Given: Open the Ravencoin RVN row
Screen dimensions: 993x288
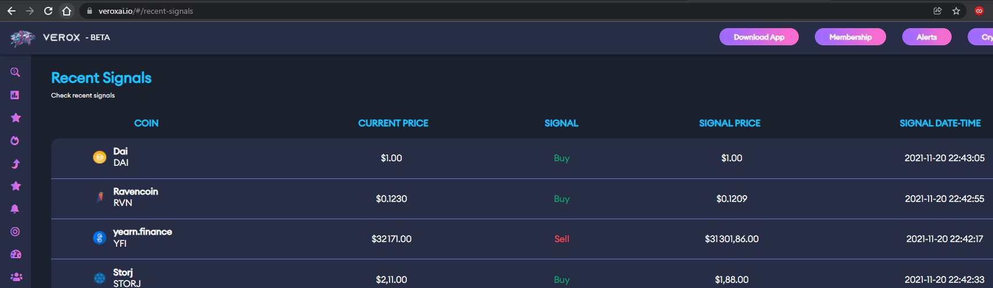Looking at the screenshot, I should pyautogui.click(x=135, y=197).
